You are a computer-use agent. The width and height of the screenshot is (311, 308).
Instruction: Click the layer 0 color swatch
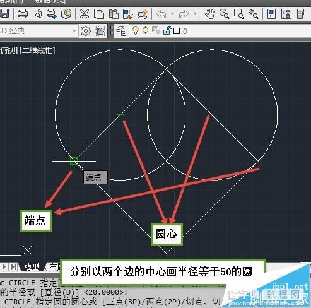[x=177, y=31]
